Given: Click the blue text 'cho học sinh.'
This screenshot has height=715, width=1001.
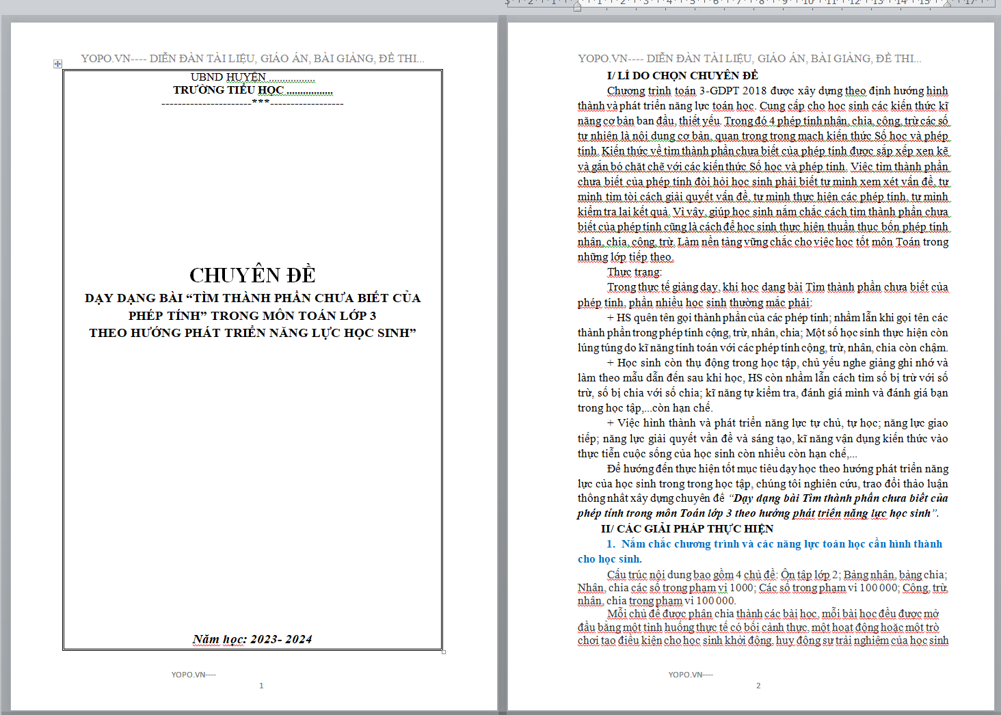Looking at the screenshot, I should coord(610,559).
